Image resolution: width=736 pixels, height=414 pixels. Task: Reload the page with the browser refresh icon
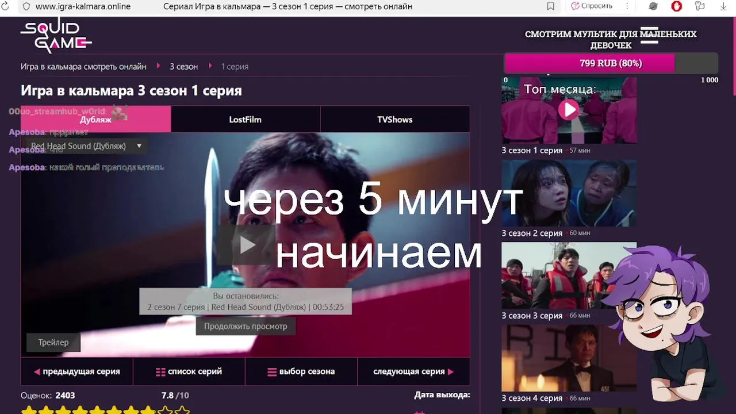(5, 6)
